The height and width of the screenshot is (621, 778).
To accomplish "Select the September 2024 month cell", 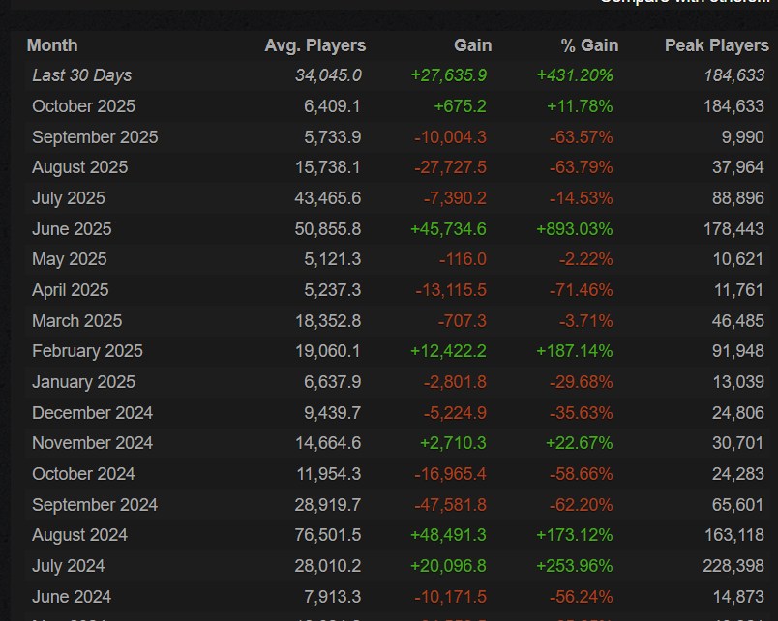I will coord(95,504).
